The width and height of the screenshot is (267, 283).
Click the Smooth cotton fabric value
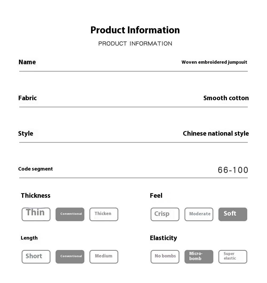pyautogui.click(x=226, y=98)
